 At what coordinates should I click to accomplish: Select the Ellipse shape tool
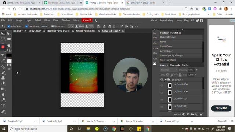(x=9, y=39)
